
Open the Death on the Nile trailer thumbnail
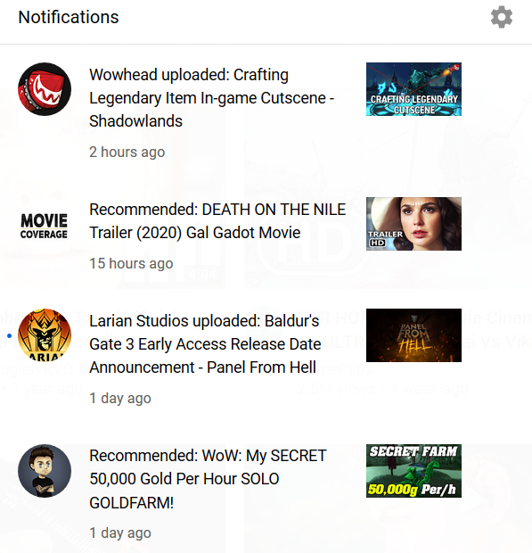coord(413,224)
